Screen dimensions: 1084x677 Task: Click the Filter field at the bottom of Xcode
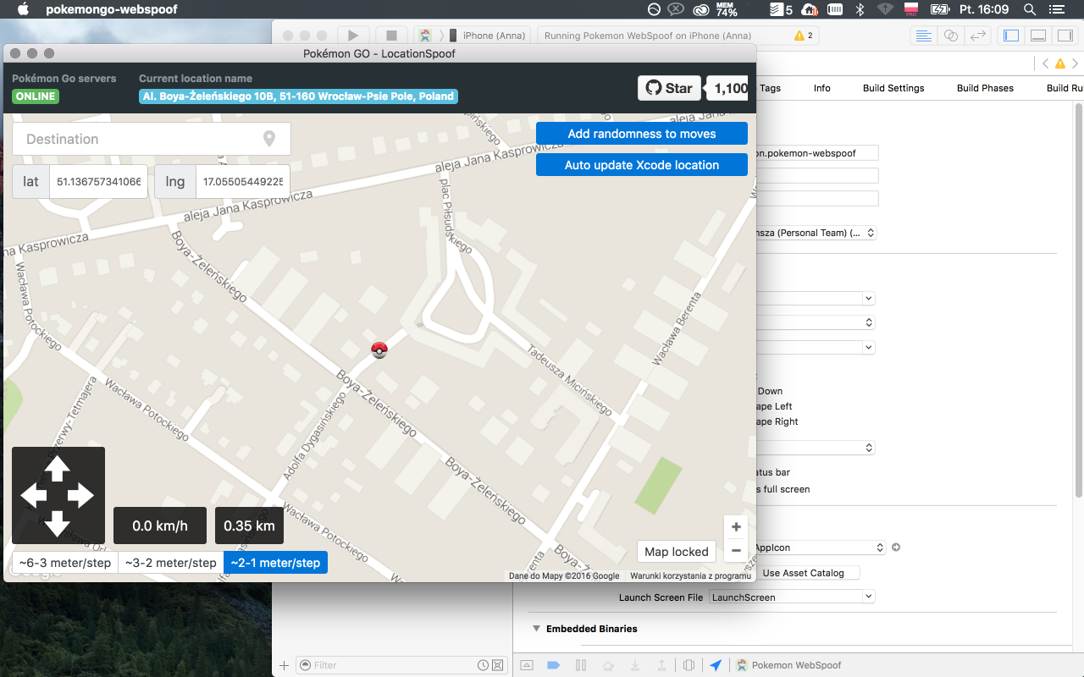[x=401, y=665]
